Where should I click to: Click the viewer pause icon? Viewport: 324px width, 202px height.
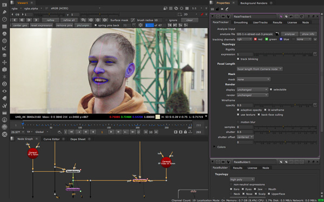coord(187,9)
